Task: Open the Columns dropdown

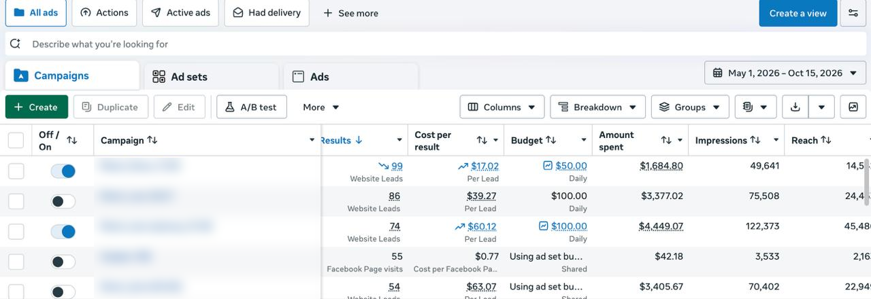Action: (502, 107)
